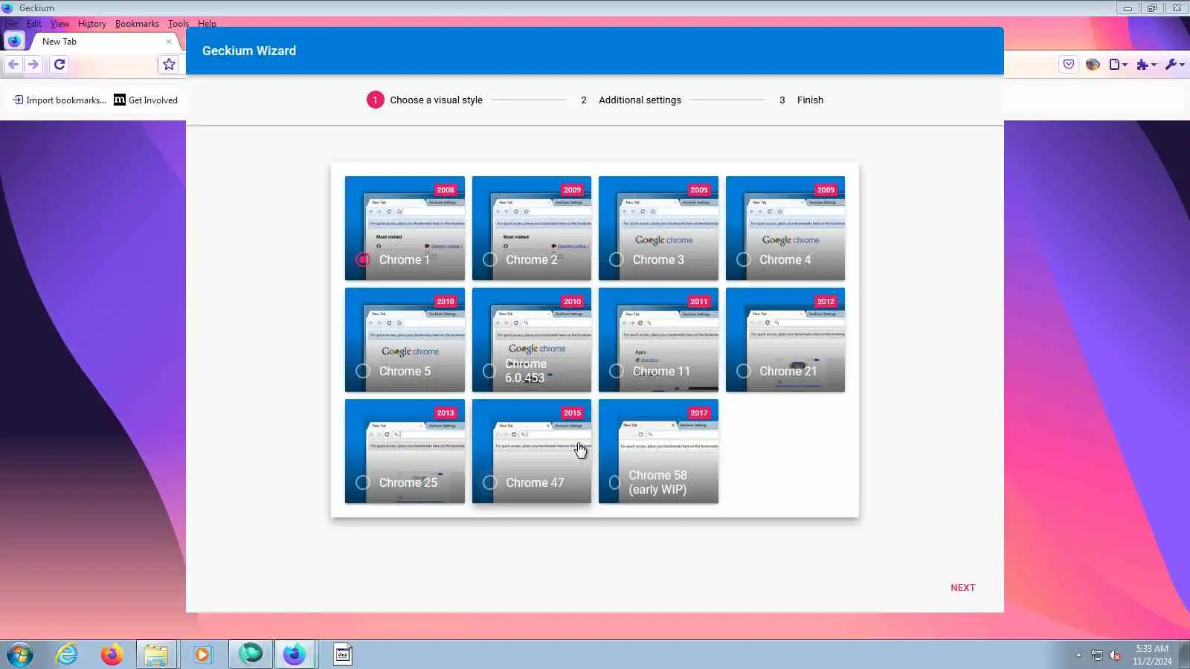Viewport: 1190px width, 669px height.
Task: Open the taskbar clock and date
Action: (1152, 655)
